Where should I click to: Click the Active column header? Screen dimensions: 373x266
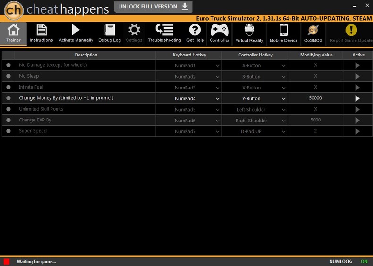point(358,55)
